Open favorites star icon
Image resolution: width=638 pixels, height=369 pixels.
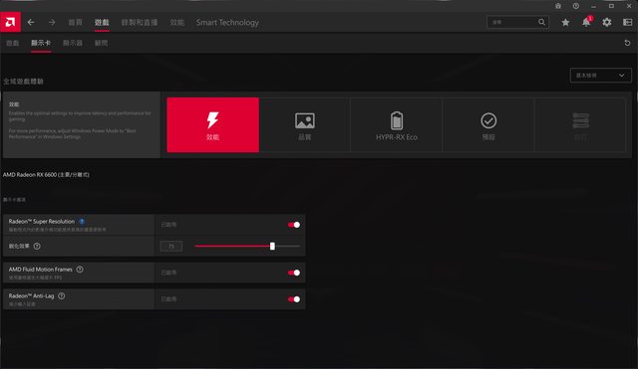point(565,22)
